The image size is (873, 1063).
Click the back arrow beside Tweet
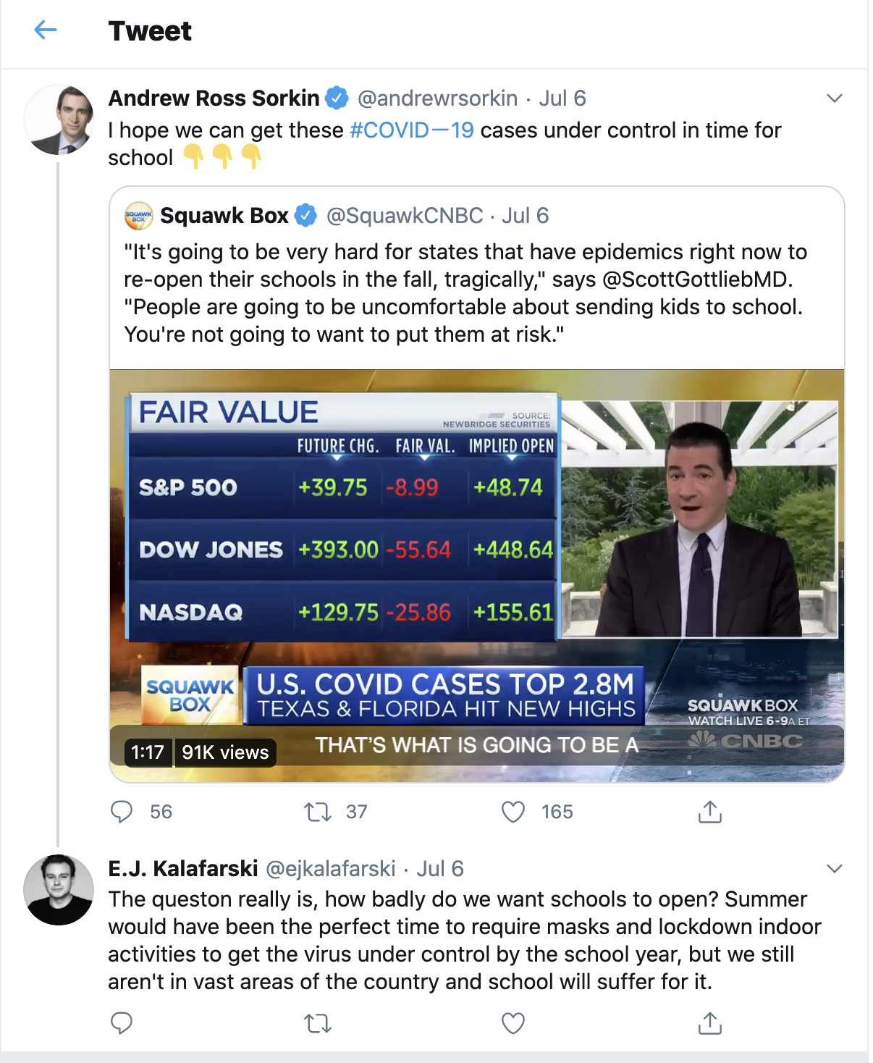(46, 30)
